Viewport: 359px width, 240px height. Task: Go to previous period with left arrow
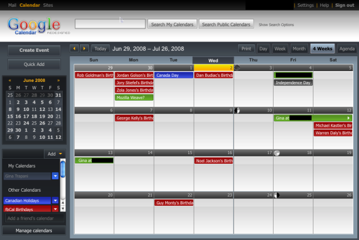[74, 48]
